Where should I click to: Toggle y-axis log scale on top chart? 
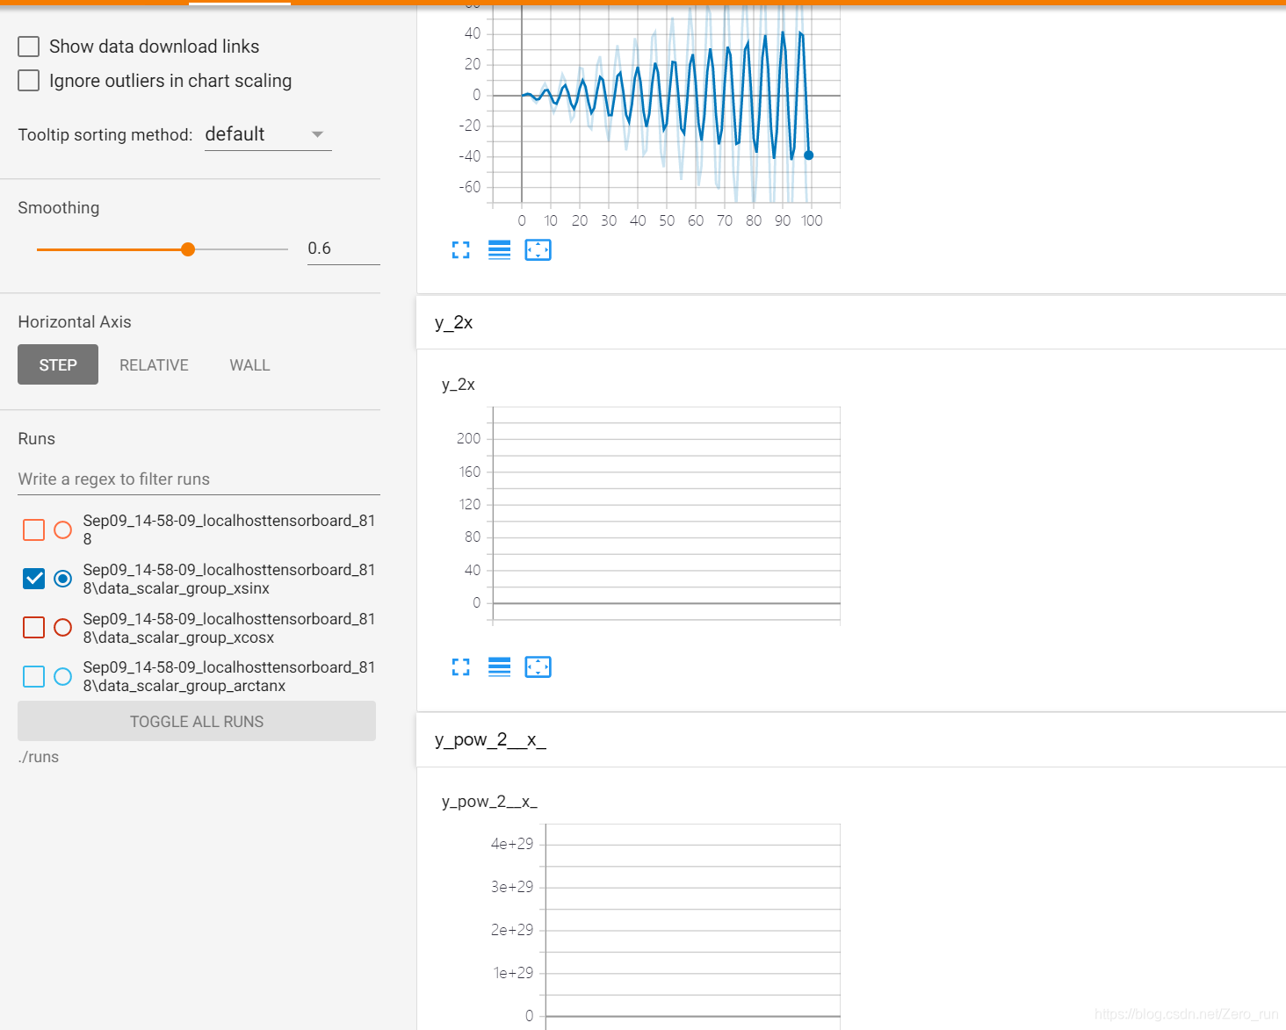click(500, 250)
